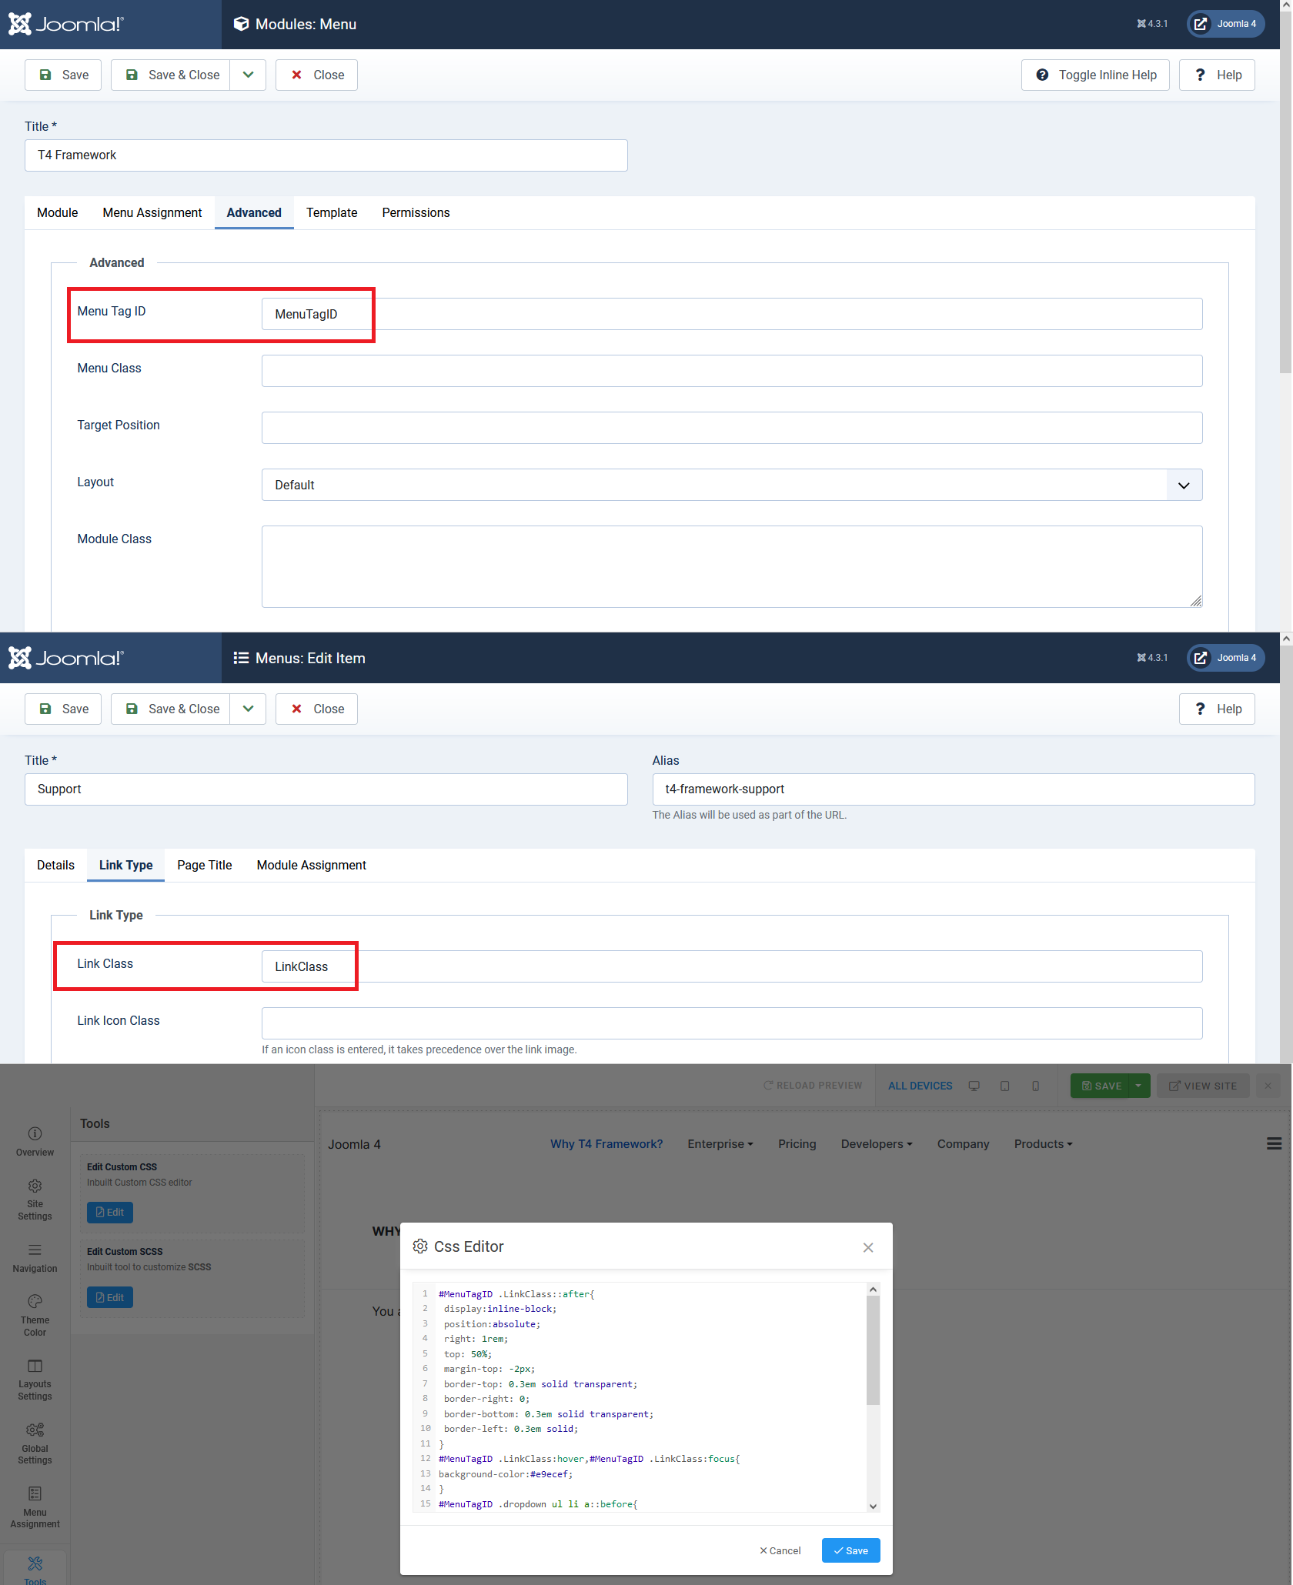Click the Joomla logo on Modules: Menu page
Screen dimensions: 1293x1585
coord(66,24)
